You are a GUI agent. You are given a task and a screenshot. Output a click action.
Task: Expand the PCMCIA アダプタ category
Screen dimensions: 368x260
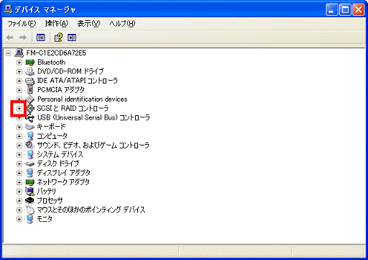[x=19, y=90]
